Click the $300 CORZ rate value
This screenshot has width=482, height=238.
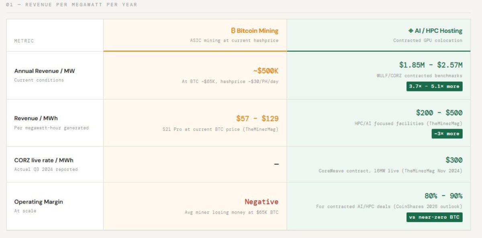(454, 160)
